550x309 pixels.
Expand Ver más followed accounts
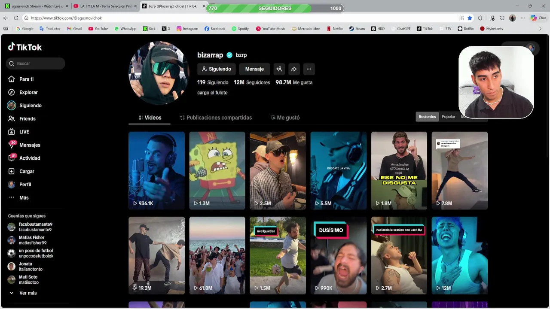pyautogui.click(x=22, y=293)
